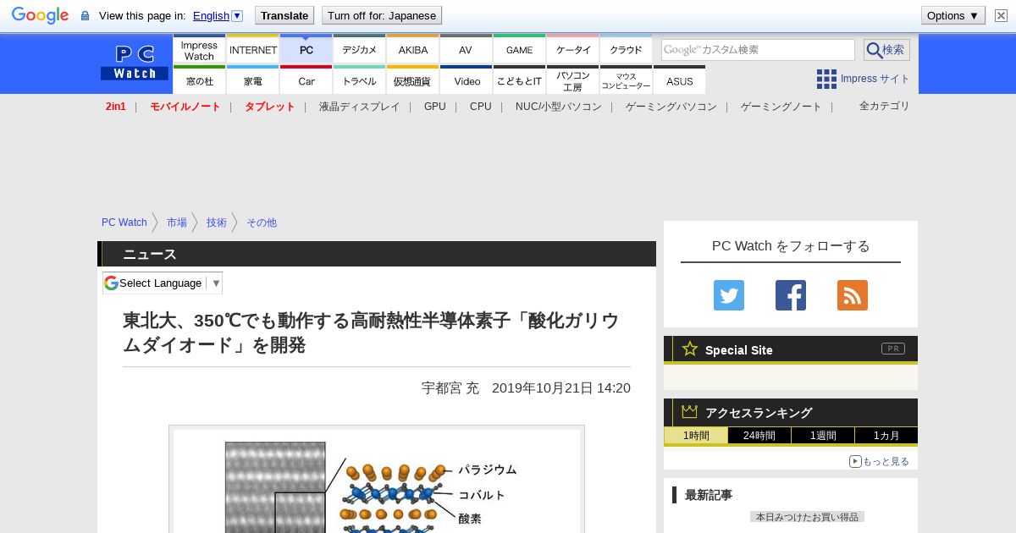Click the crown icon beside アクセスランキング
Screen dimensions: 1016x533
pyautogui.click(x=689, y=412)
